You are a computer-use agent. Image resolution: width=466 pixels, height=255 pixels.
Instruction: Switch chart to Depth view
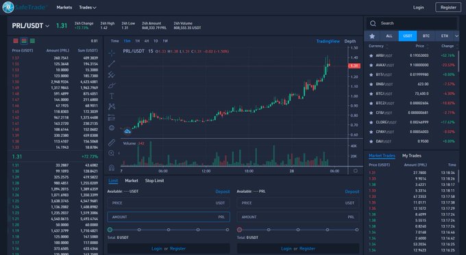(x=349, y=41)
